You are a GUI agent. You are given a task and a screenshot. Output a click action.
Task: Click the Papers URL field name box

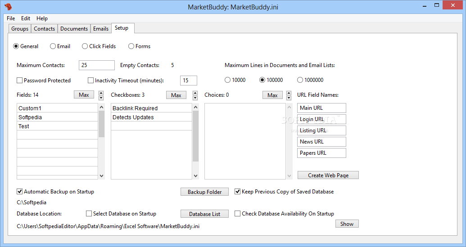point(321,153)
